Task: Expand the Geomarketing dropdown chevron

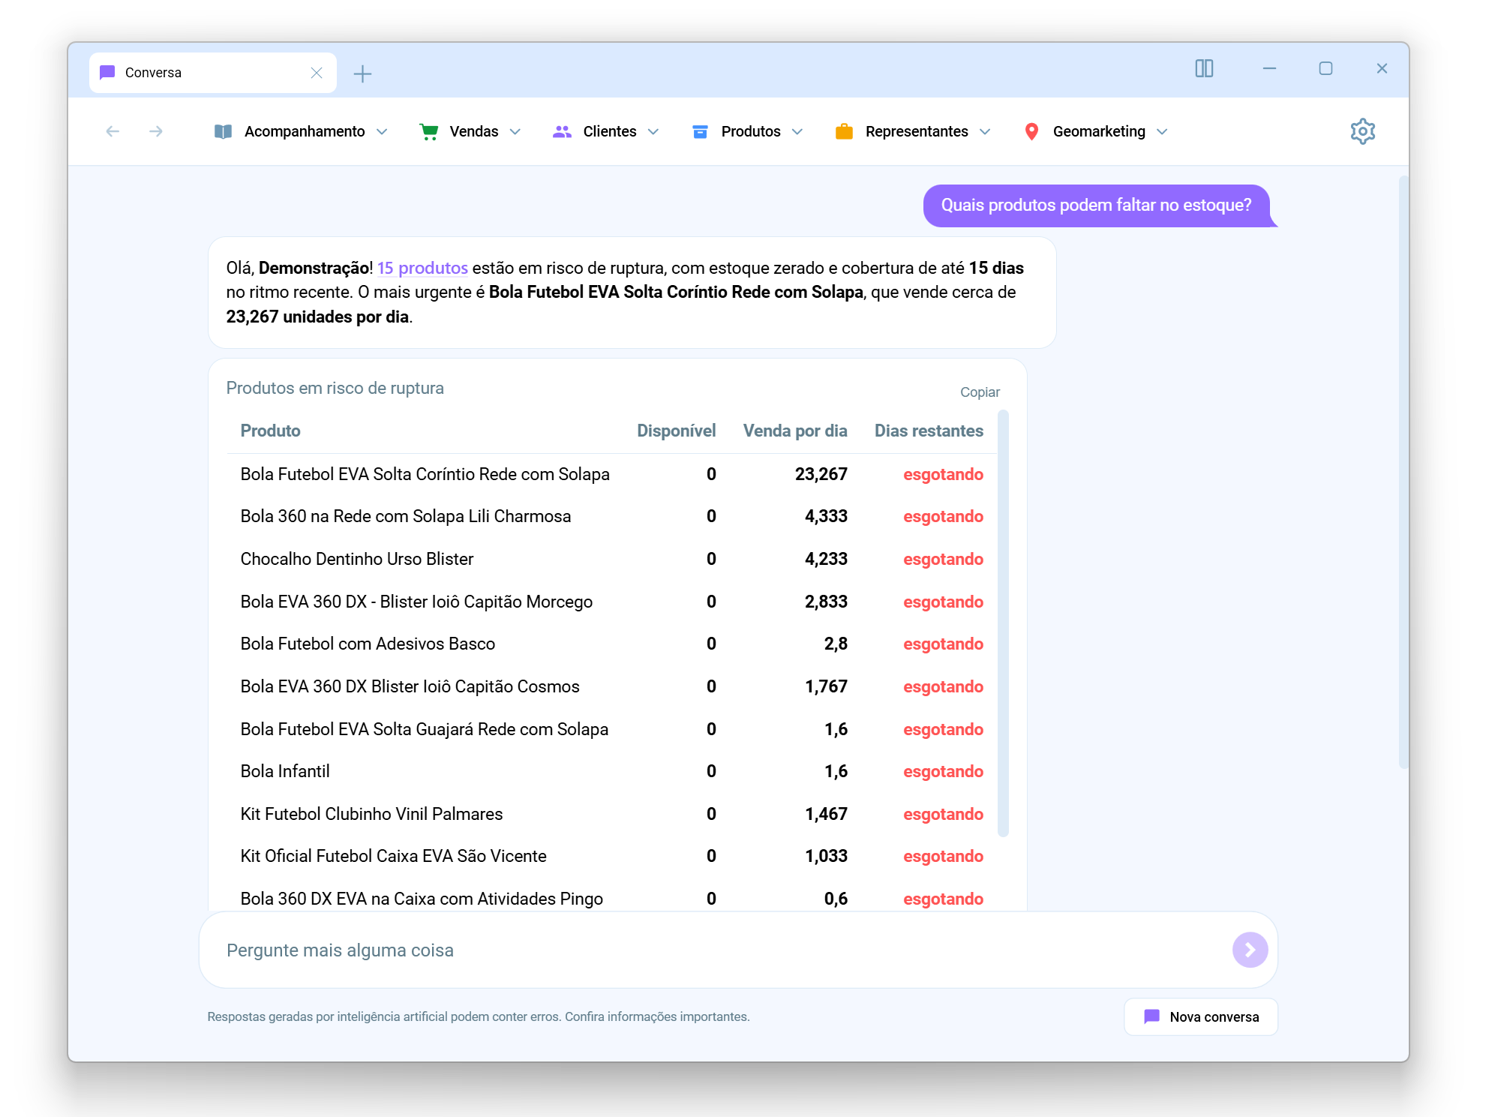Action: pos(1162,132)
